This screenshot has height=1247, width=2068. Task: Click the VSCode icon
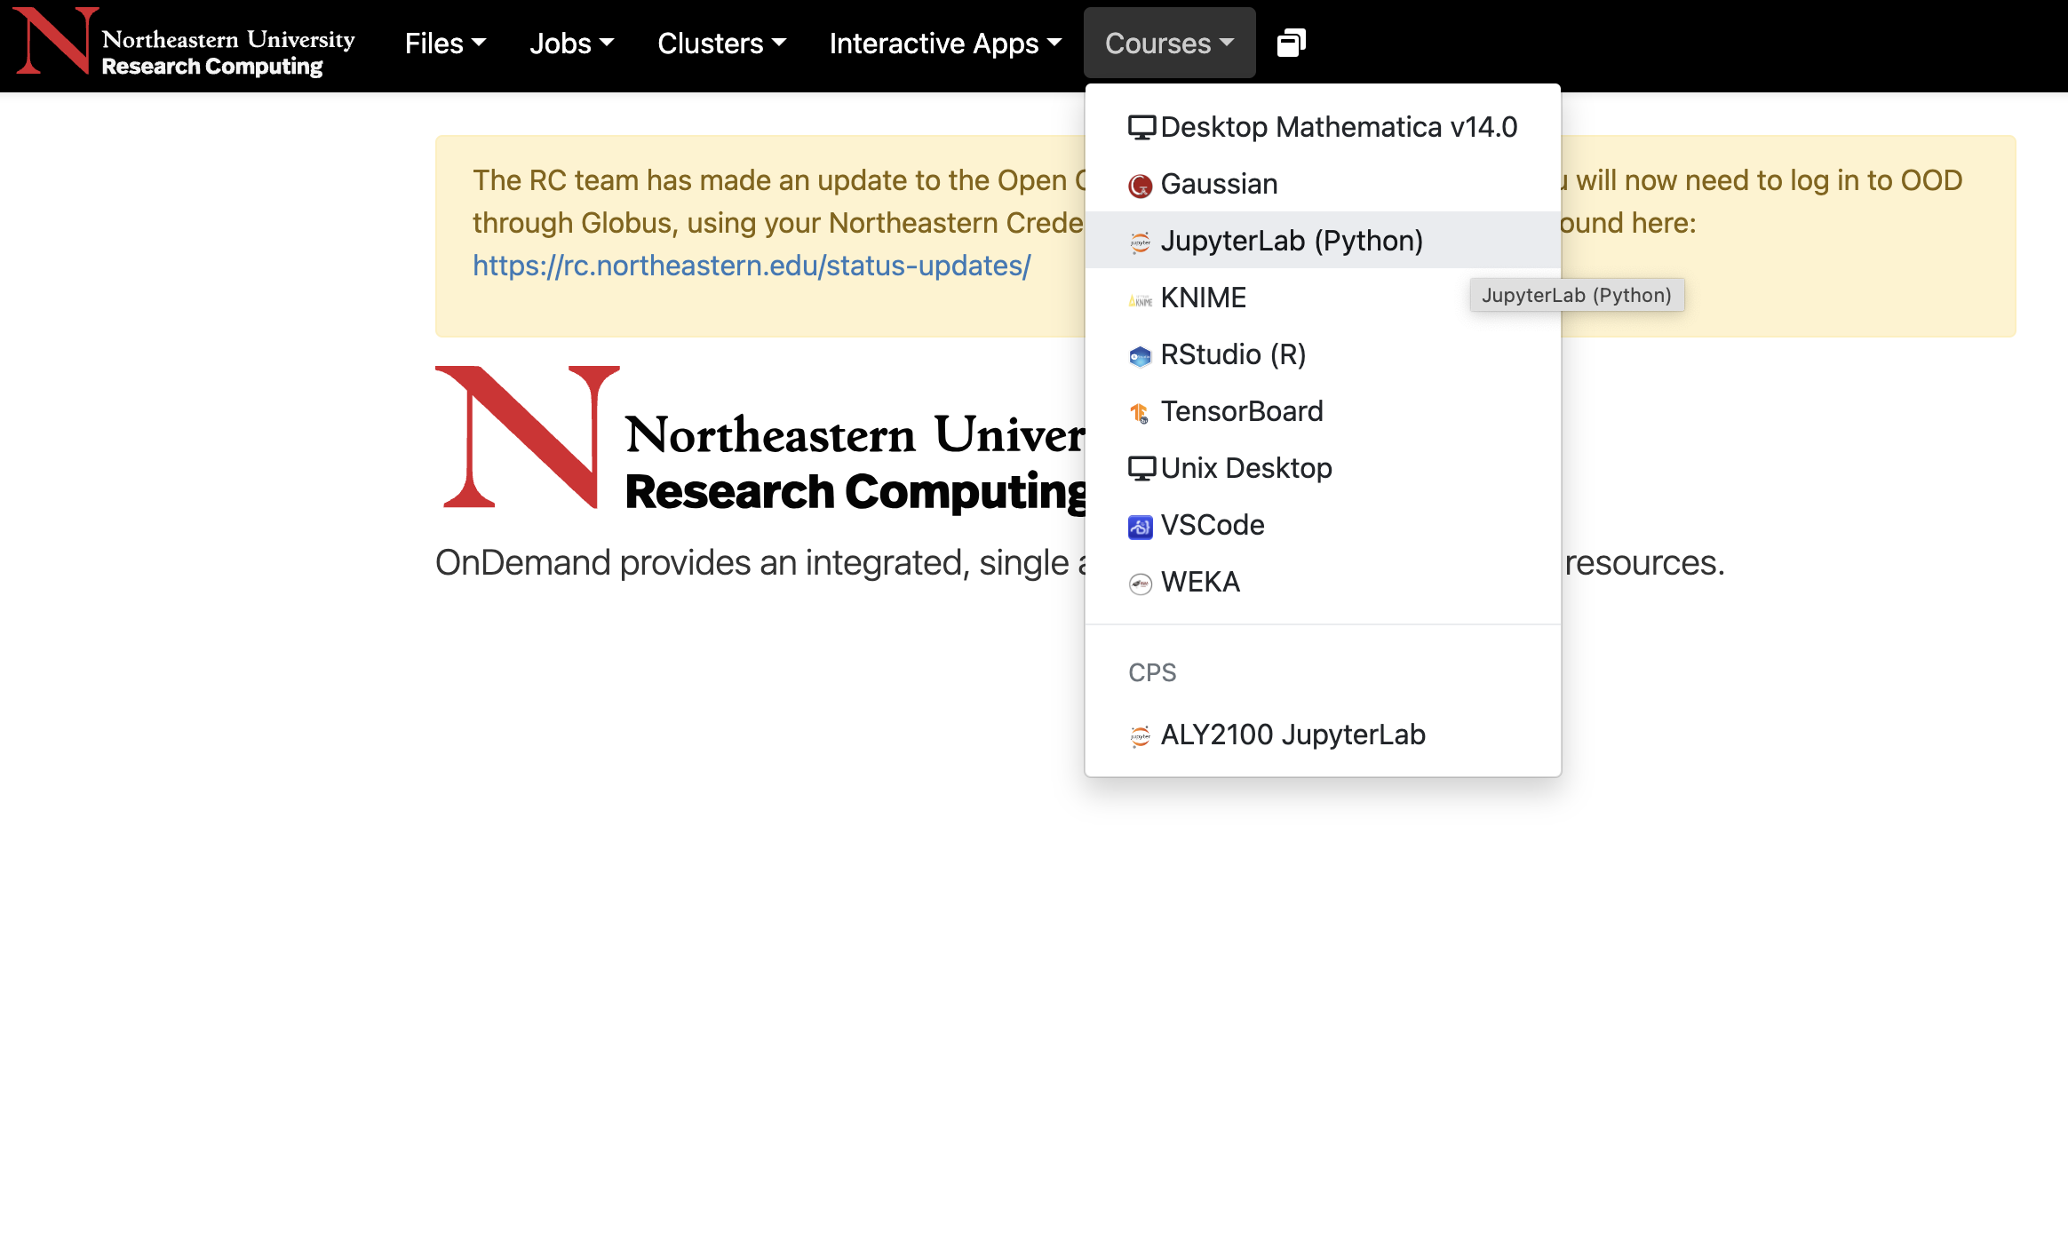[x=1141, y=527]
